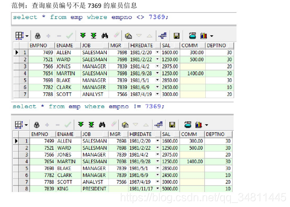Open date dropdown for KING in != query grid

tap(158, 188)
